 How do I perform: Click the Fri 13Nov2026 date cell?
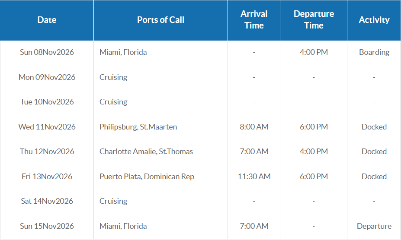pos(47,177)
